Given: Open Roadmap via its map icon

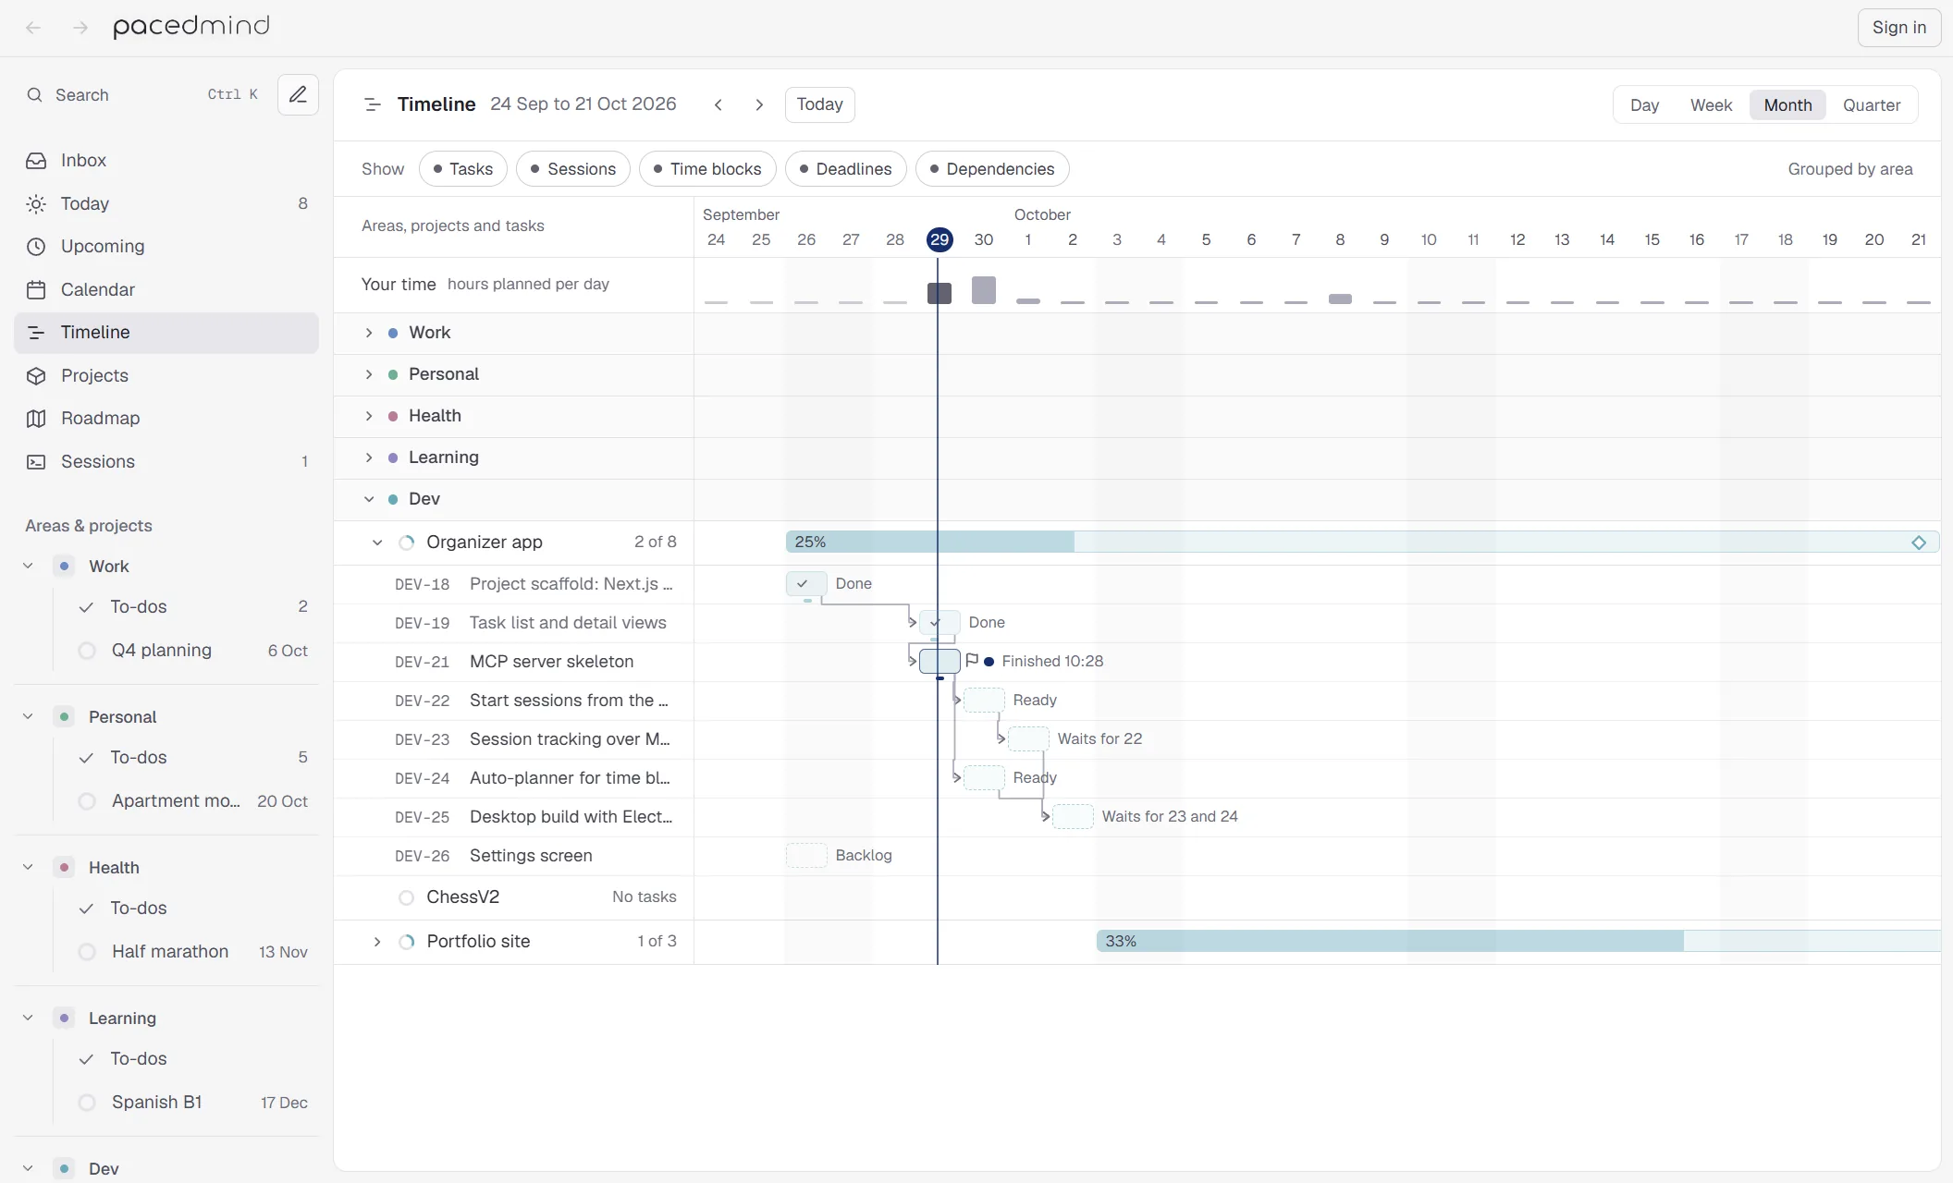Looking at the screenshot, I should (36, 419).
